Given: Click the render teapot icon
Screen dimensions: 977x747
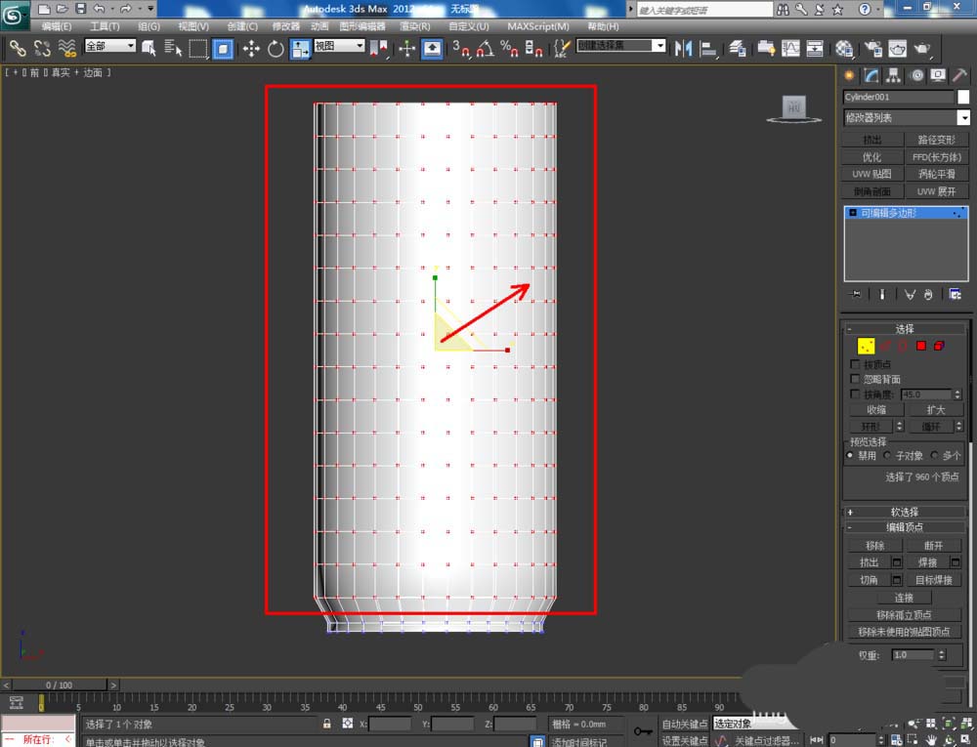Looking at the screenshot, I should click(920, 48).
